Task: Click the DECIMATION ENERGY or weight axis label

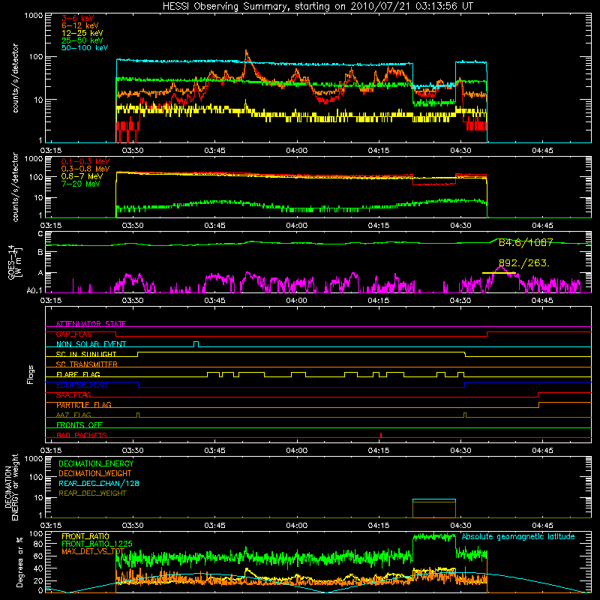Action: 10,487
